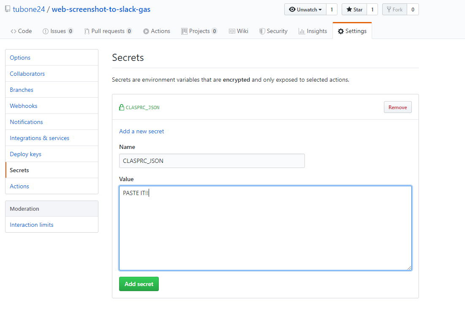465x311 pixels.
Task: Click the fork count of 0
Action: coord(413,9)
